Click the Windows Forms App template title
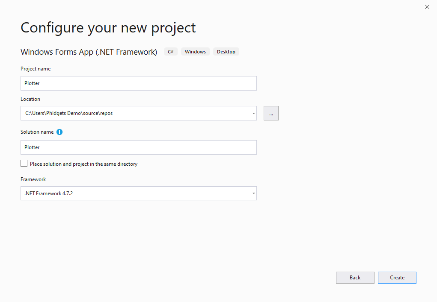The image size is (437, 302). point(89,52)
